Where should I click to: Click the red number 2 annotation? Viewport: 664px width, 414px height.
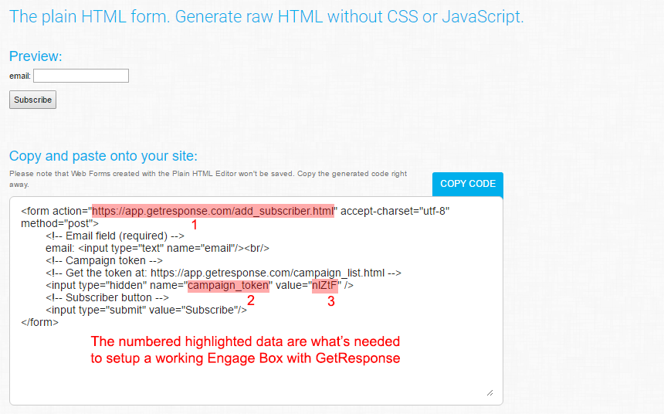click(251, 300)
